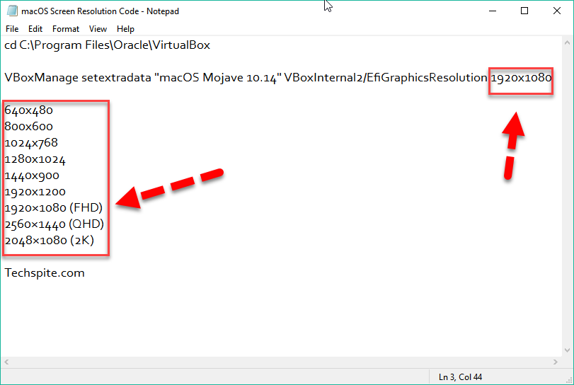The width and height of the screenshot is (574, 385).
Task: Close the Notepad window
Action: coord(557,11)
